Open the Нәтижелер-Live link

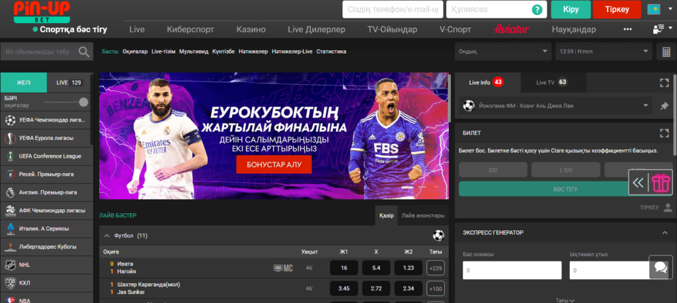(x=292, y=51)
